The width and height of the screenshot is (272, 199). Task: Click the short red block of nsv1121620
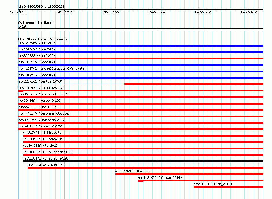[x=141, y=181]
